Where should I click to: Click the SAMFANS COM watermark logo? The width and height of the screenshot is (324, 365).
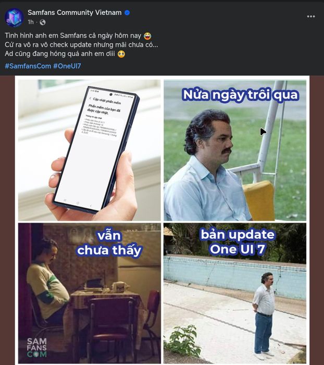click(x=37, y=348)
